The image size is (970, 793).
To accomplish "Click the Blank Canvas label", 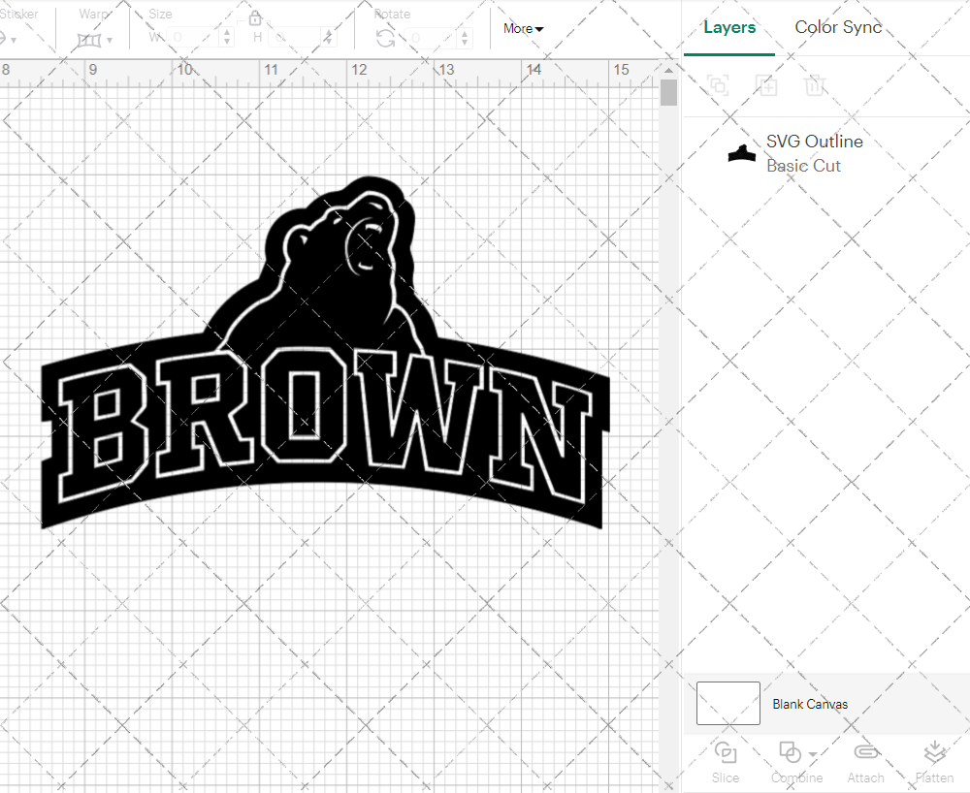I will 810,704.
